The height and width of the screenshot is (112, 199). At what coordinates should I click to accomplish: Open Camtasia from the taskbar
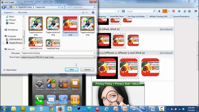pyautogui.click(x=161, y=109)
